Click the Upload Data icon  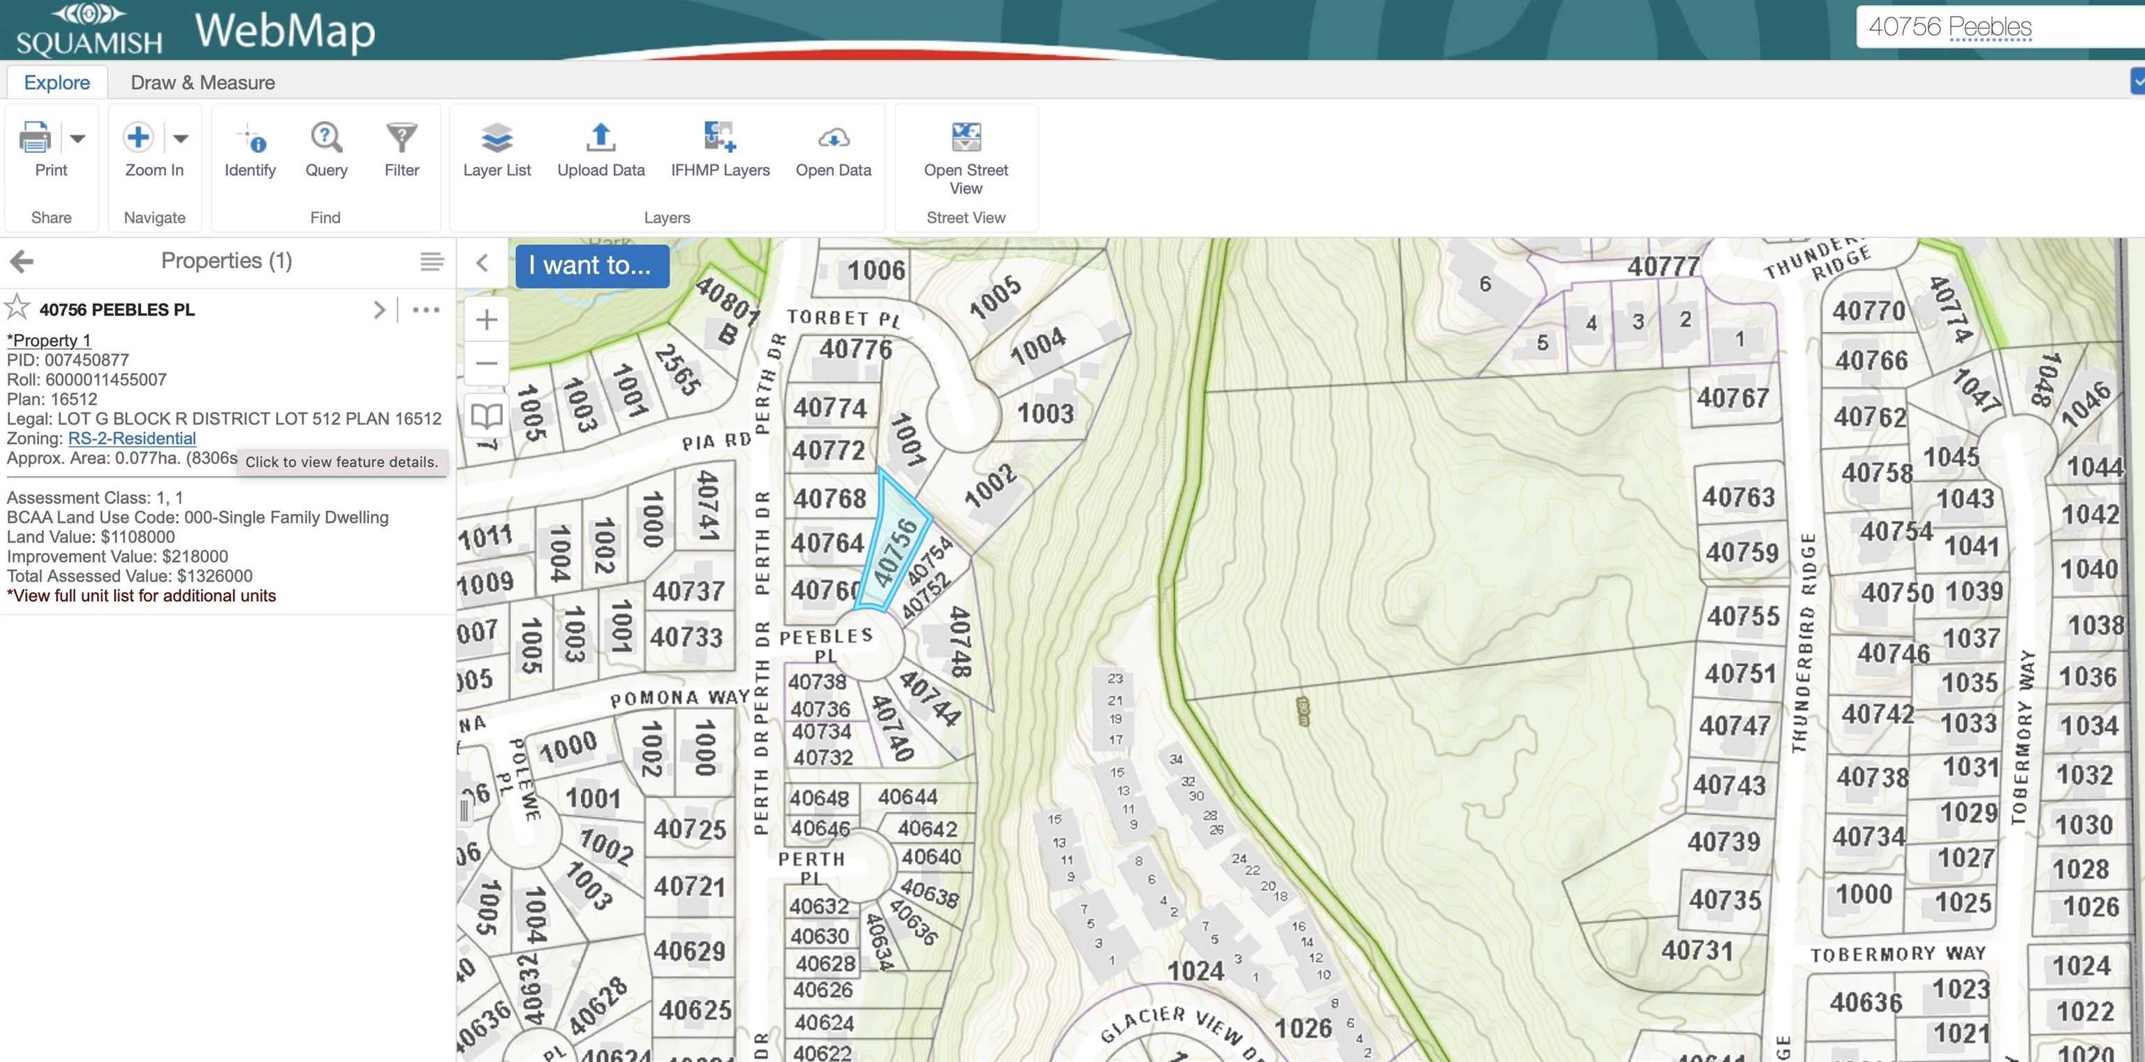[x=600, y=138]
